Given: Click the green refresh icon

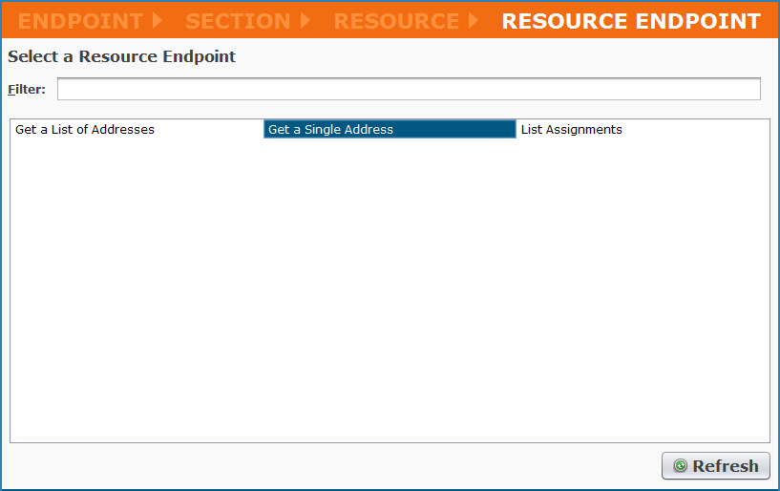Looking at the screenshot, I should pos(680,466).
